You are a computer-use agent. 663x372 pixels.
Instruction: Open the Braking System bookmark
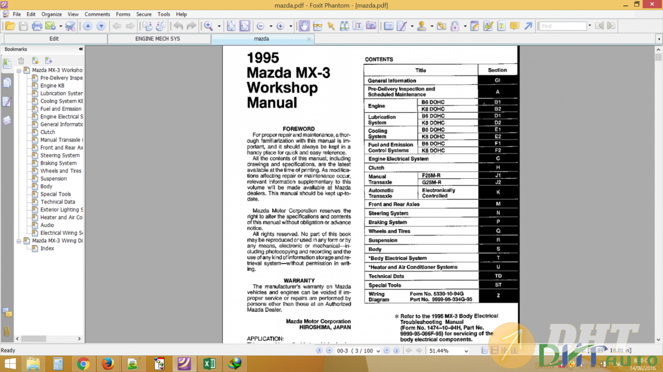[58, 163]
